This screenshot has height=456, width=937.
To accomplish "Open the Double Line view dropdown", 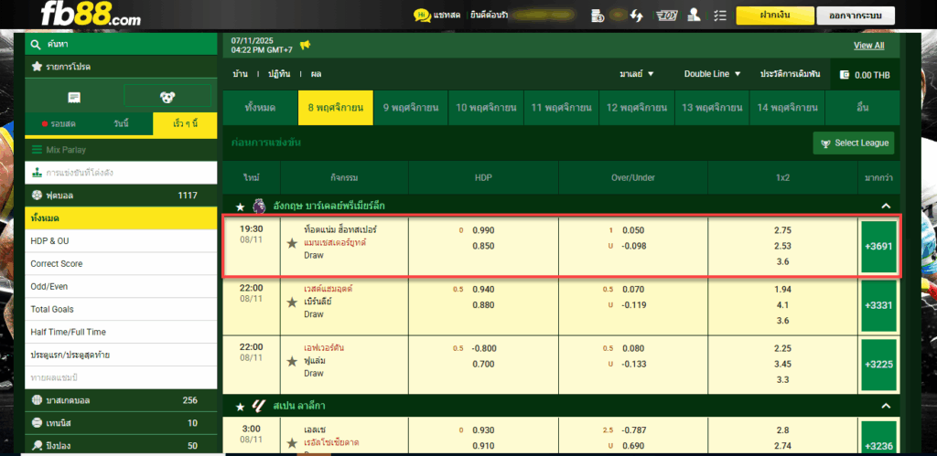I will point(712,74).
